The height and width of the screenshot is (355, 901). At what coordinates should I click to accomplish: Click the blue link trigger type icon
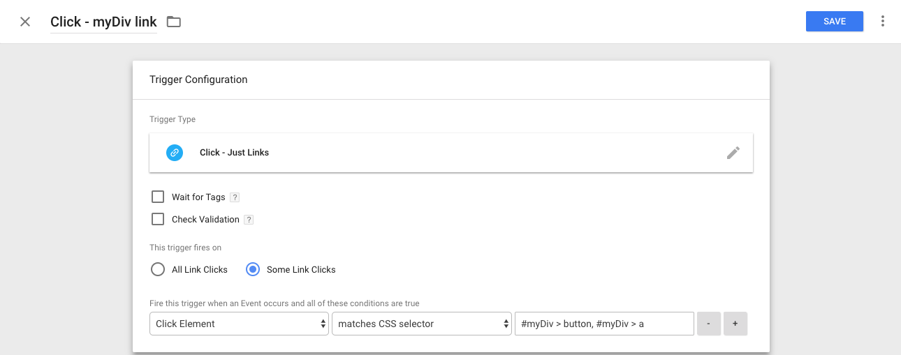click(175, 153)
